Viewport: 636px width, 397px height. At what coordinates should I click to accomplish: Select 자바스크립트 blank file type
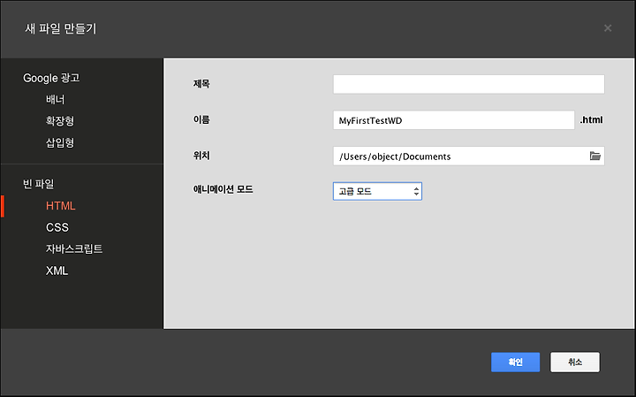74,248
